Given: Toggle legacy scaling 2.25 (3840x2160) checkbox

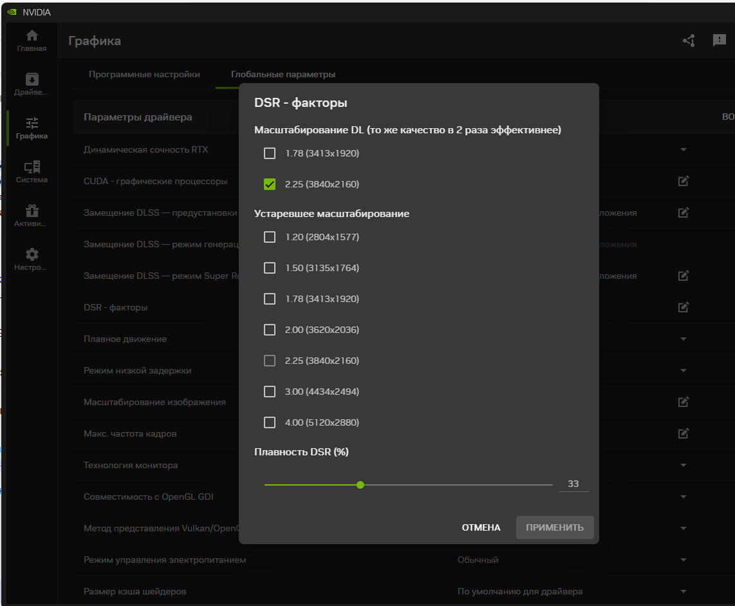Looking at the screenshot, I should (x=270, y=361).
